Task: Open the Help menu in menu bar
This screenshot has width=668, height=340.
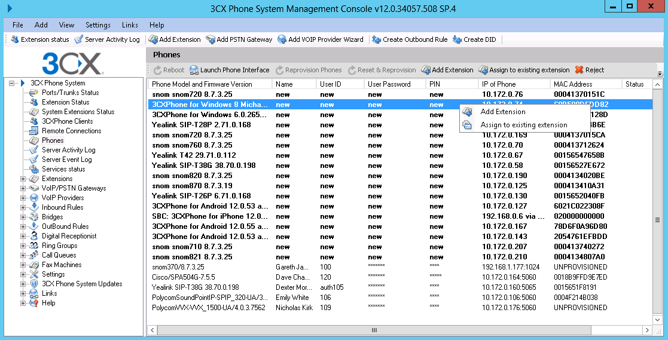Action: [x=157, y=25]
